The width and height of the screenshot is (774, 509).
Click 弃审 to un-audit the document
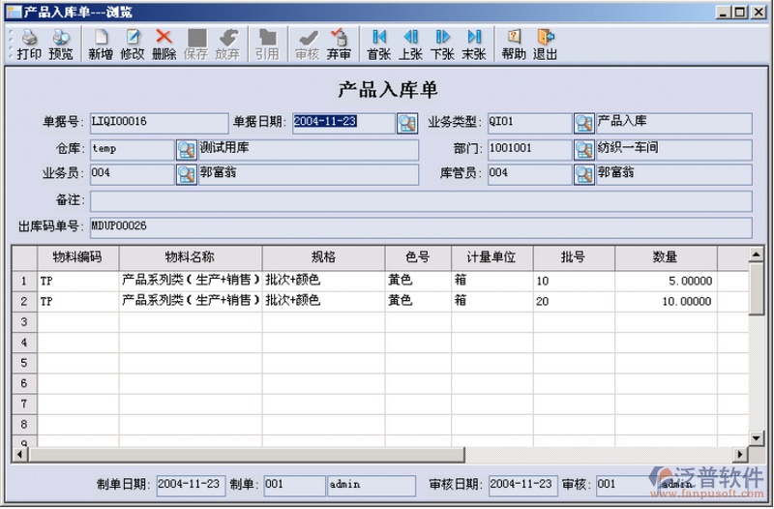coord(339,45)
